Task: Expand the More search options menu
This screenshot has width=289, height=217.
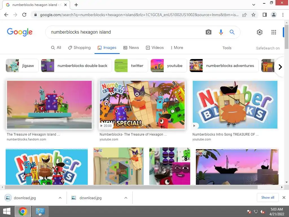Action: (x=177, y=47)
